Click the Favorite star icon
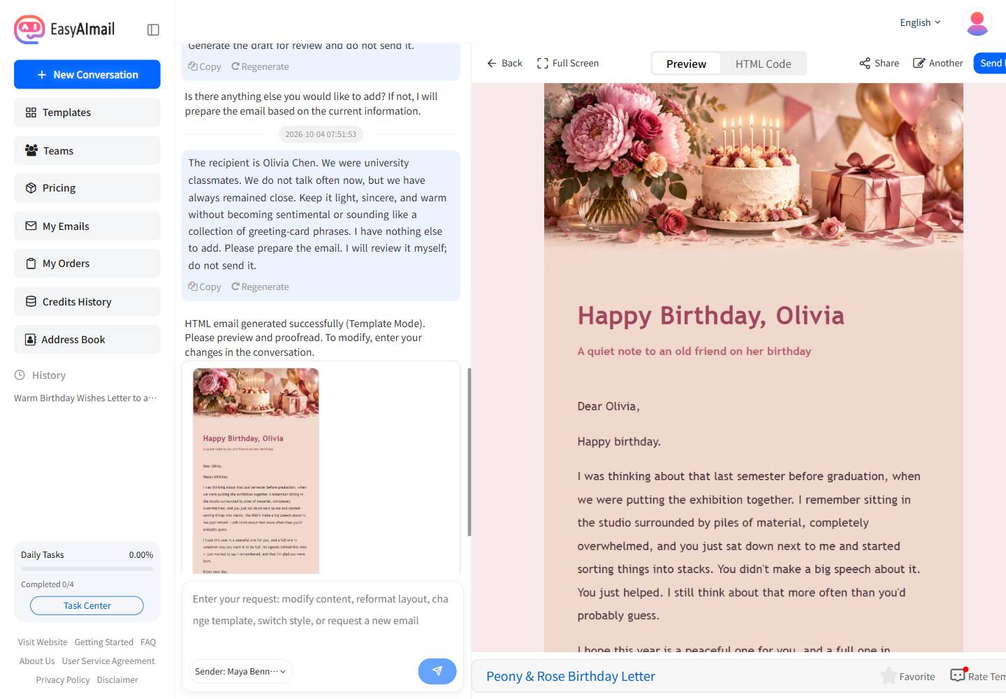The height and width of the screenshot is (699, 1006). pos(889,676)
